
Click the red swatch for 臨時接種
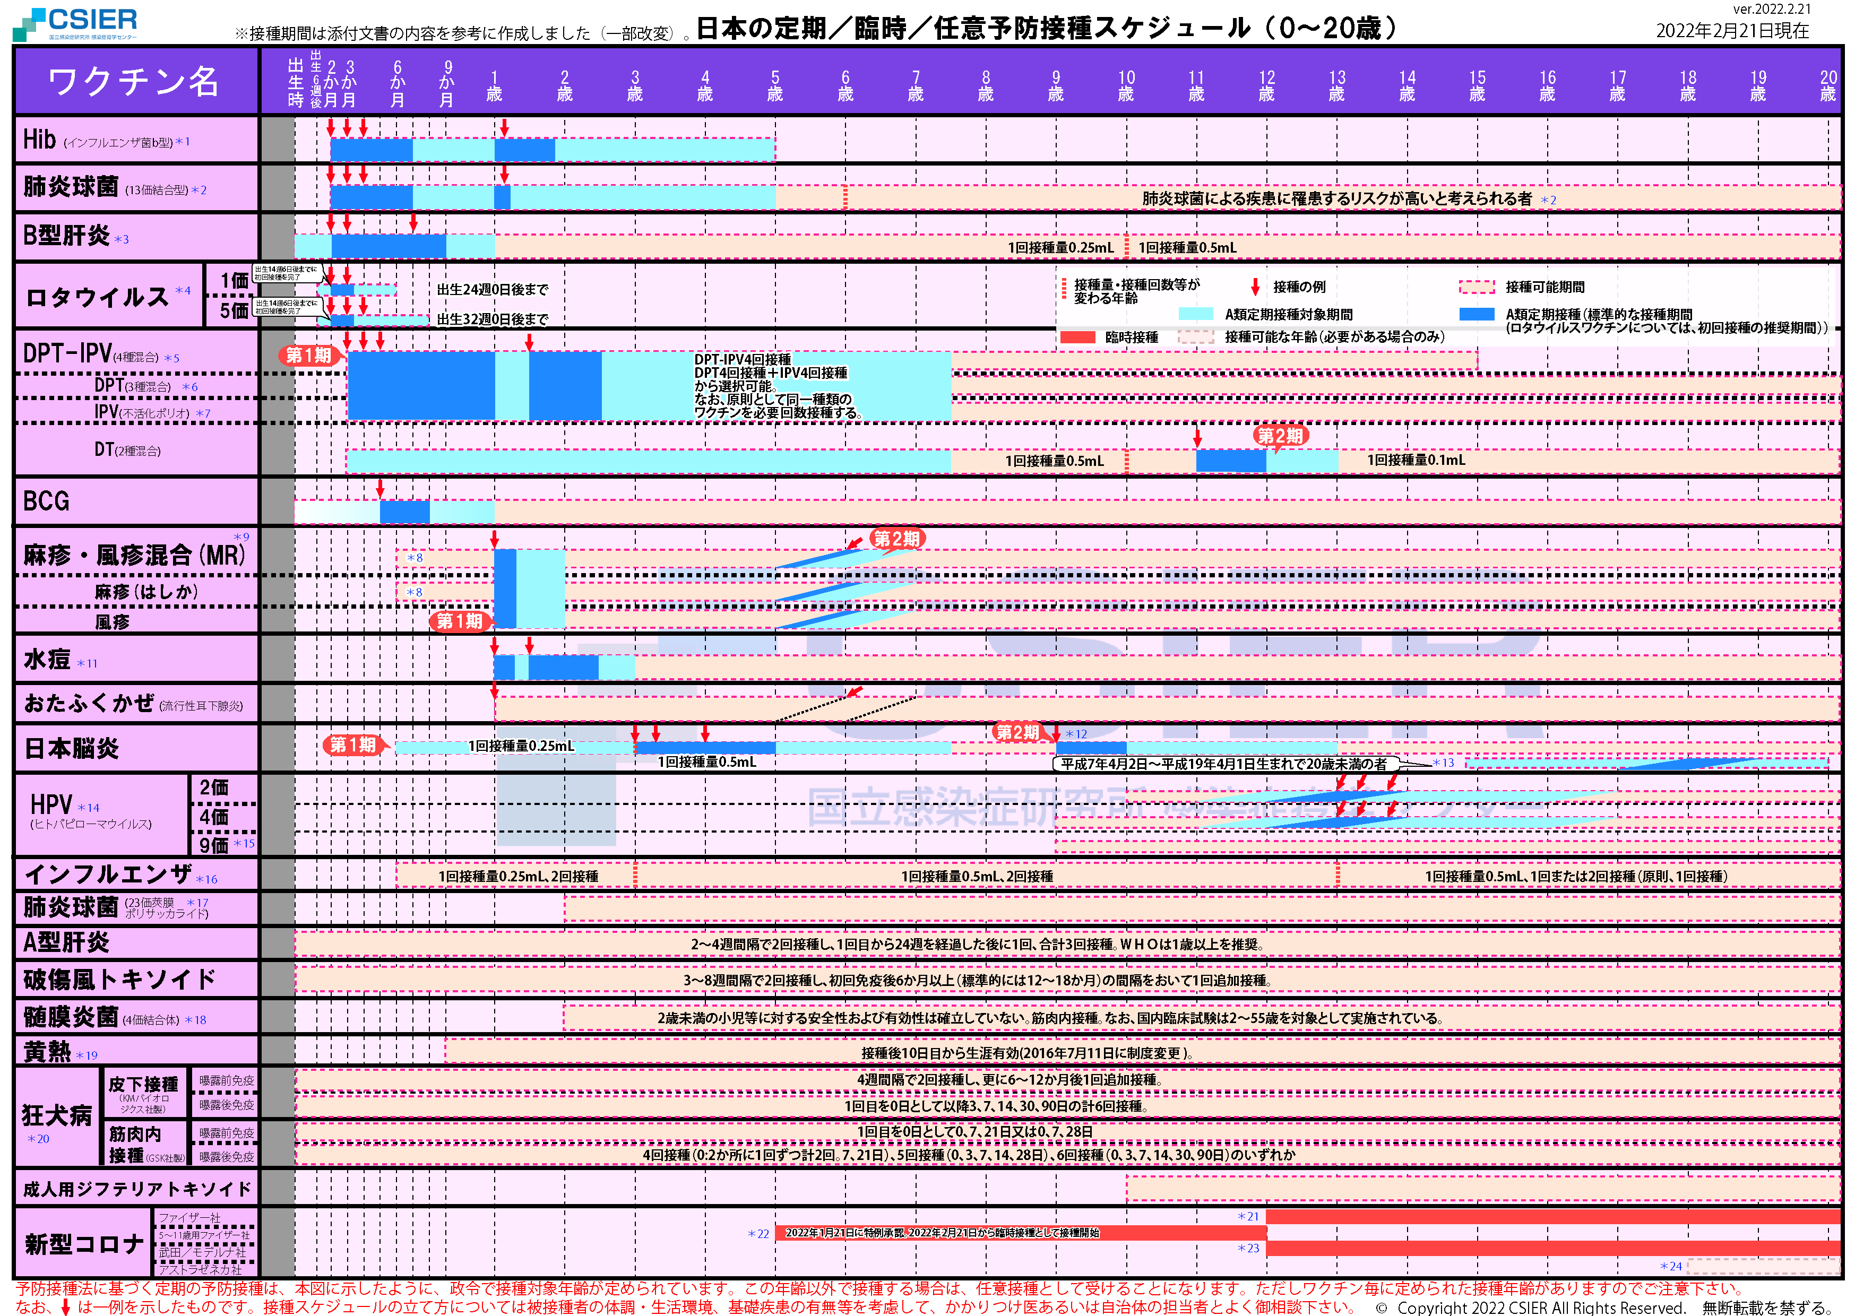click(x=1078, y=337)
